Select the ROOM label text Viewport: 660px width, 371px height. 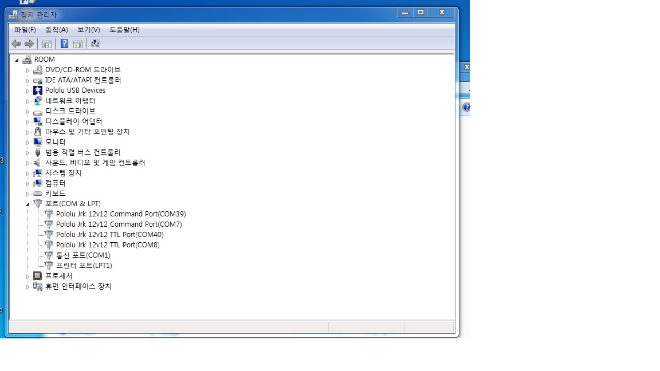click(45, 60)
